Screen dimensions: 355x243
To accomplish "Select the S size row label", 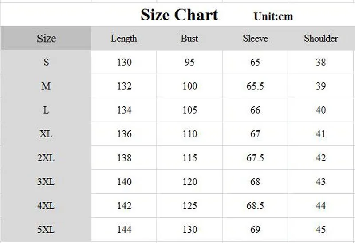I will [46, 62].
